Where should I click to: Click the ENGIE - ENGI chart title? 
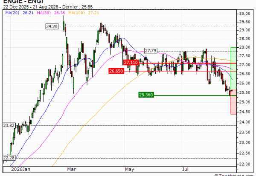pyautogui.click(x=23, y=2)
